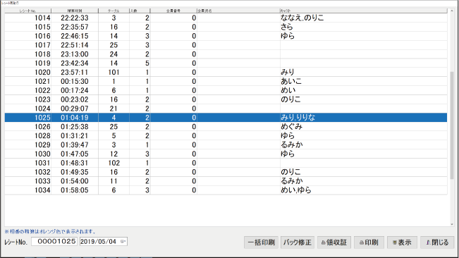Select receipt number 1028 cell
Image resolution: width=459 pixels, height=258 pixels.
pyautogui.click(x=27, y=136)
